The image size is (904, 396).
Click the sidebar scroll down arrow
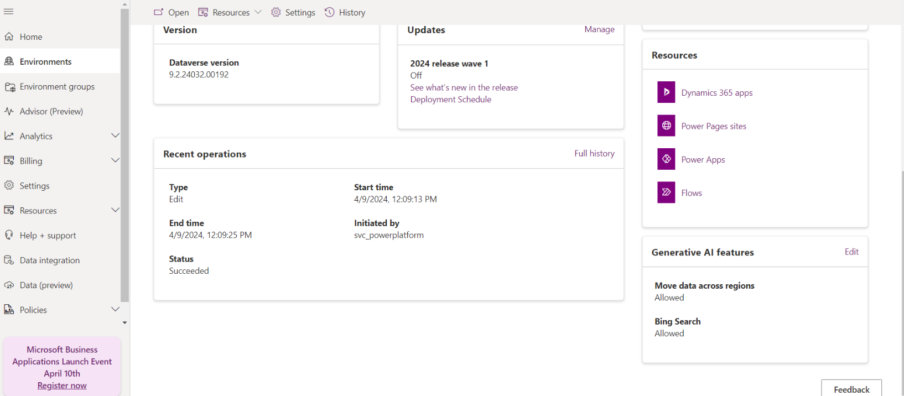124,322
